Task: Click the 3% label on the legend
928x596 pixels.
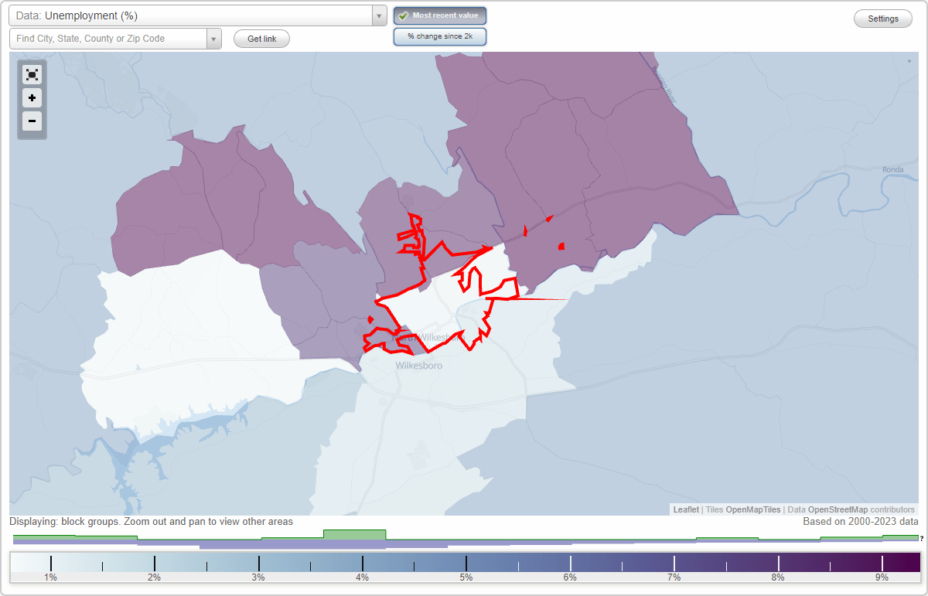Action: point(258,577)
